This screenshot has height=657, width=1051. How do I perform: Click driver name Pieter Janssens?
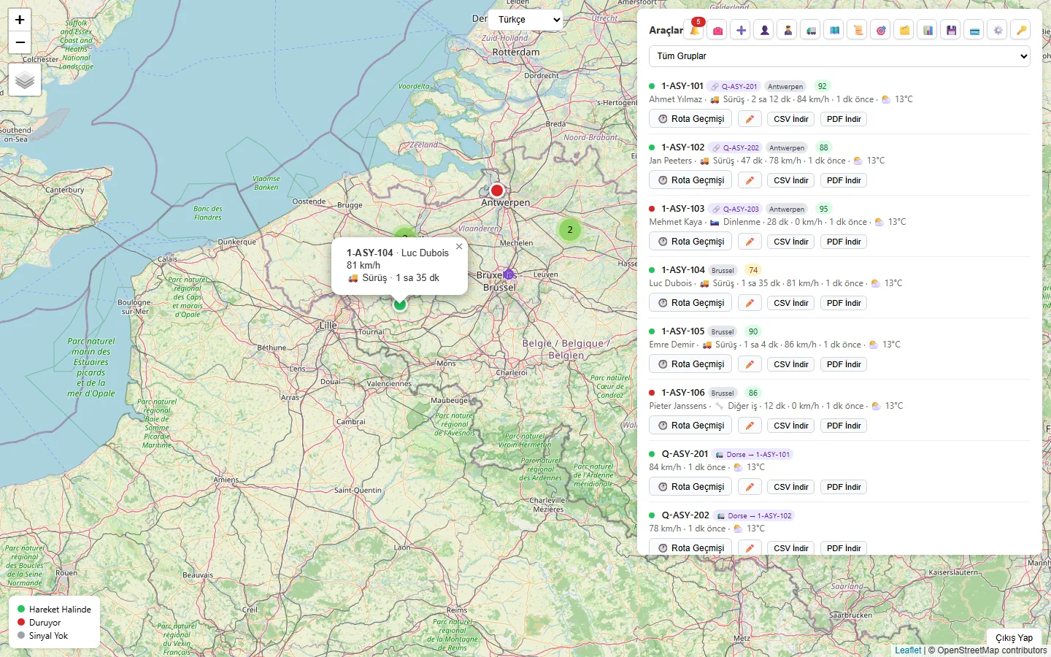(x=678, y=406)
